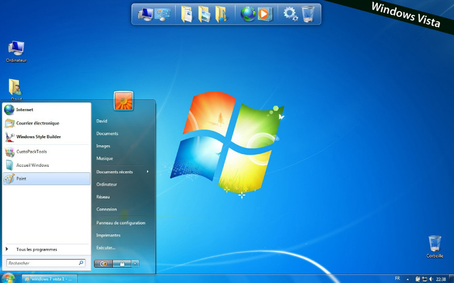Screen dimensions: 454x283
Task: Open Accueil Windows in the Start menu
Action: (47, 165)
